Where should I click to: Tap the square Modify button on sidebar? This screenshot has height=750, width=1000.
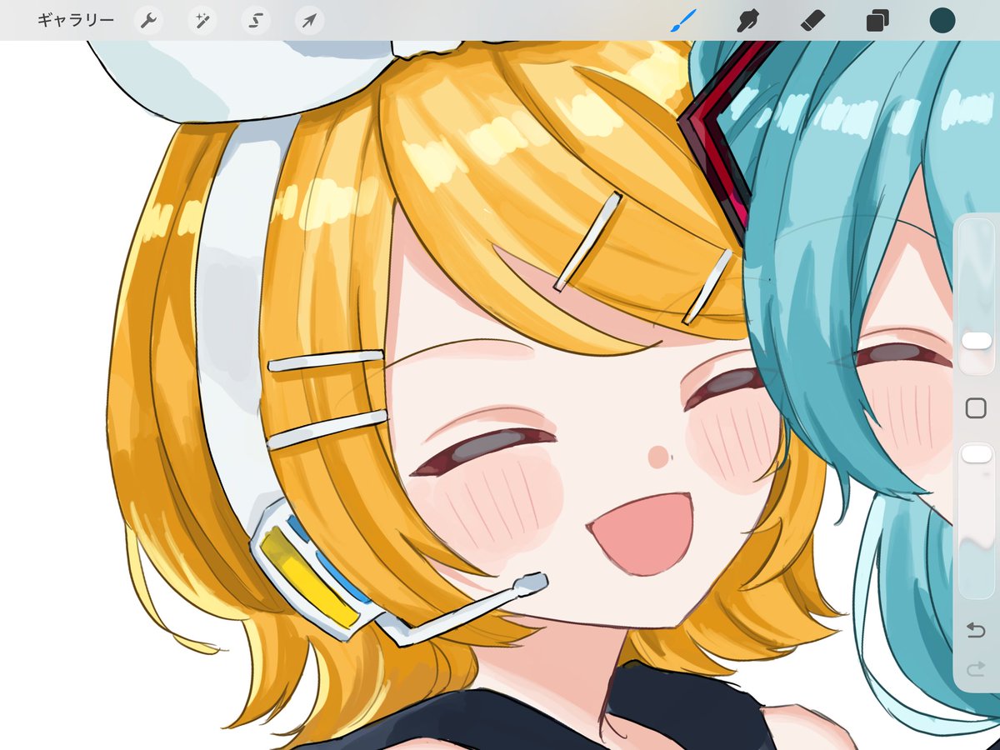(975, 407)
